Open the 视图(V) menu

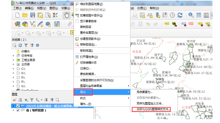click(x=42, y=8)
